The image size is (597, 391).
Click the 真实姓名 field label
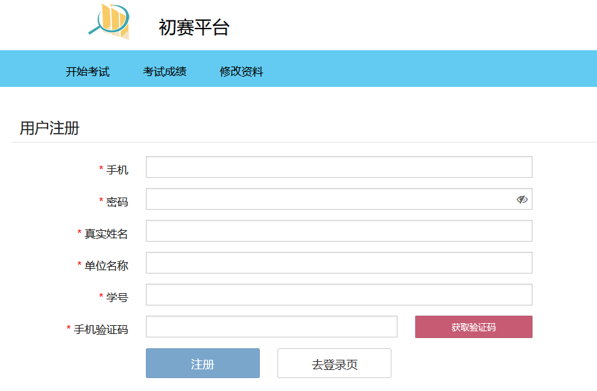click(107, 234)
